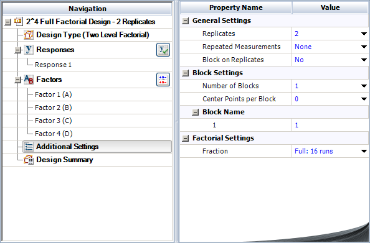Select the Additional Settings item
Screen dimensions: 370x243
click(x=97, y=147)
